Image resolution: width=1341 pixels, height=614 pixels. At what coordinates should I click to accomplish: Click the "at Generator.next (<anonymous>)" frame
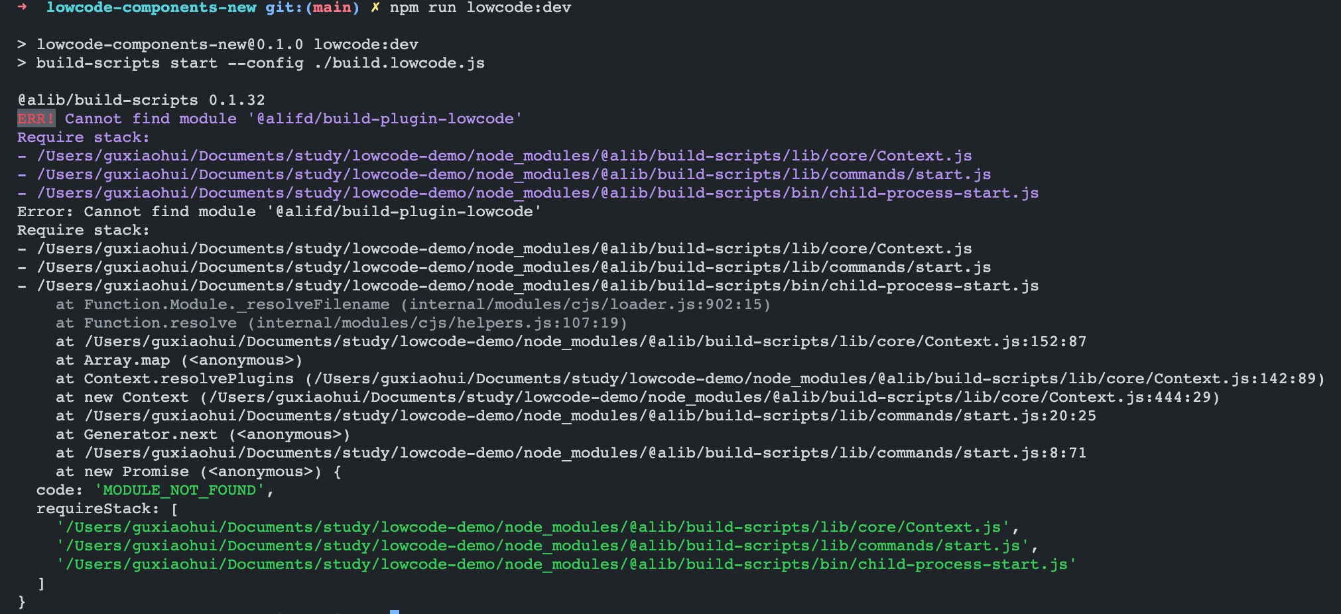tap(203, 434)
